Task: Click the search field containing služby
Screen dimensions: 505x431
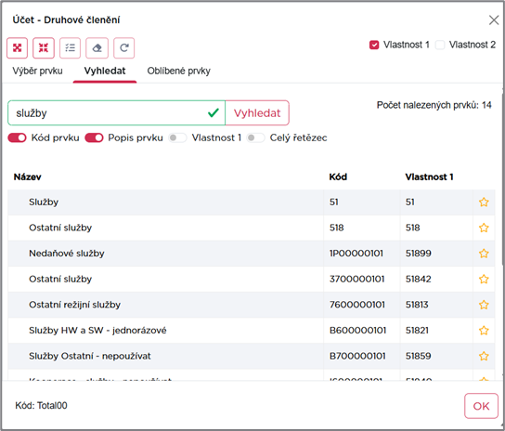Action: (x=116, y=112)
